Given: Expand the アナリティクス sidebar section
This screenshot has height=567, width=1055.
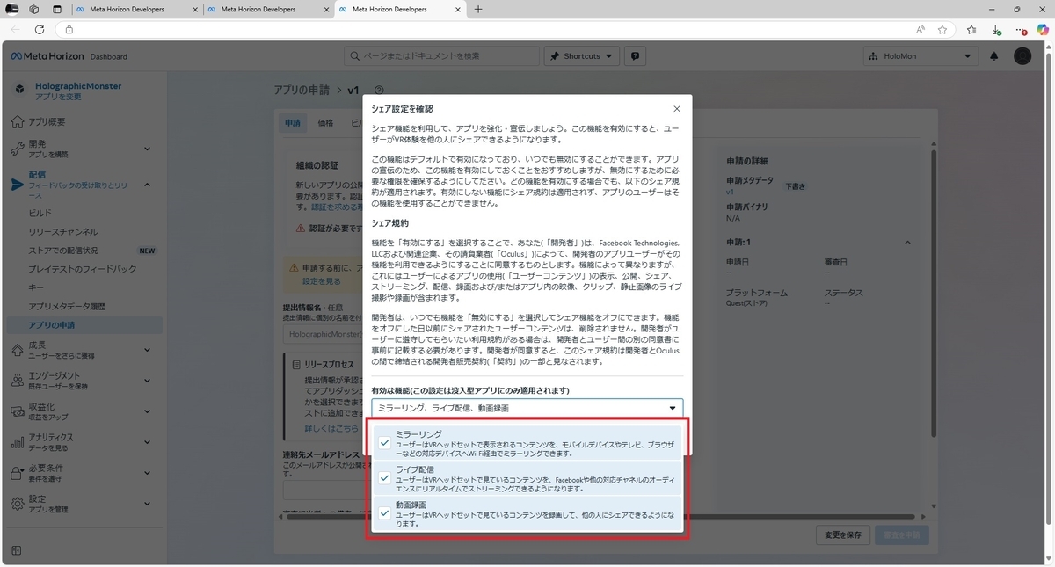Looking at the screenshot, I should click(x=147, y=441).
